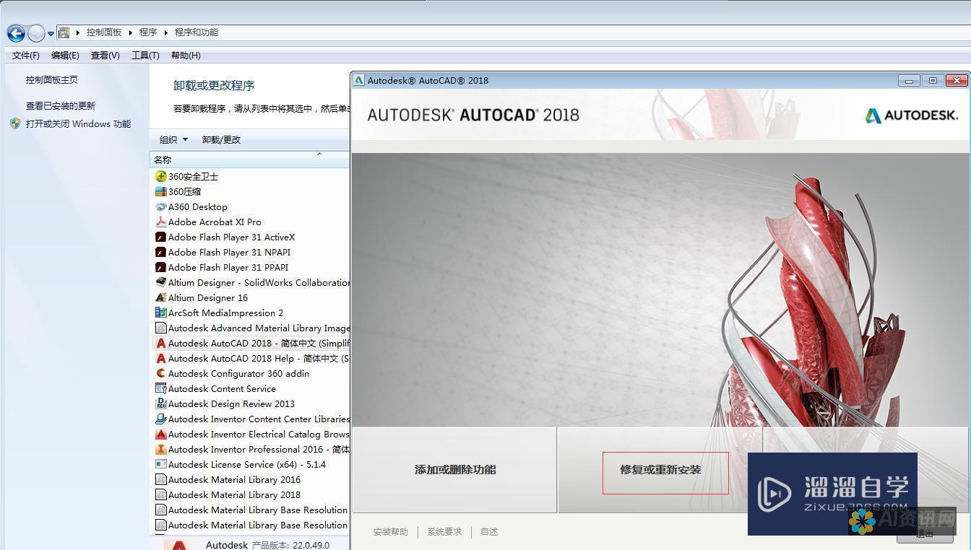Image resolution: width=971 pixels, height=550 pixels.
Task: Open 安装帮助 link
Action: coord(391,532)
